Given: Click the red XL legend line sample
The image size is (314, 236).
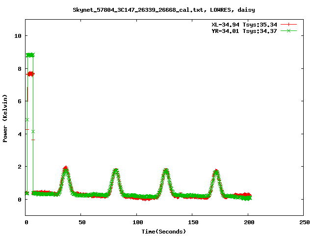Looking at the screenshot, I should tap(288, 25).
